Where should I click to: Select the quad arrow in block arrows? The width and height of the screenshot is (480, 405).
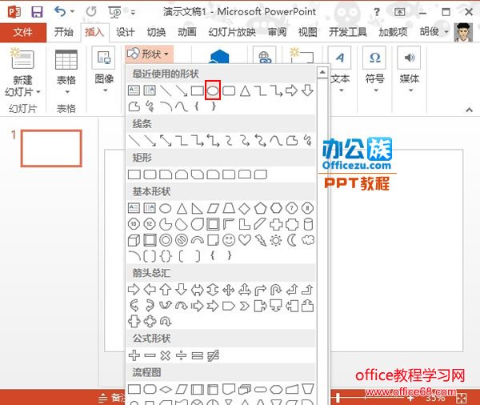(229, 289)
